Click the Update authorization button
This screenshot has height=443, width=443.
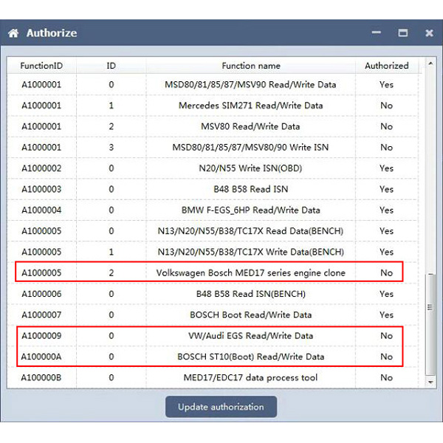(221, 407)
